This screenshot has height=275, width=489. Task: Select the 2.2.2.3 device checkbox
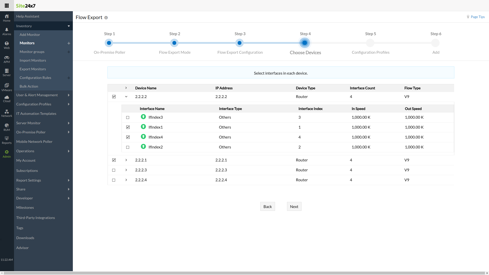tap(114, 170)
